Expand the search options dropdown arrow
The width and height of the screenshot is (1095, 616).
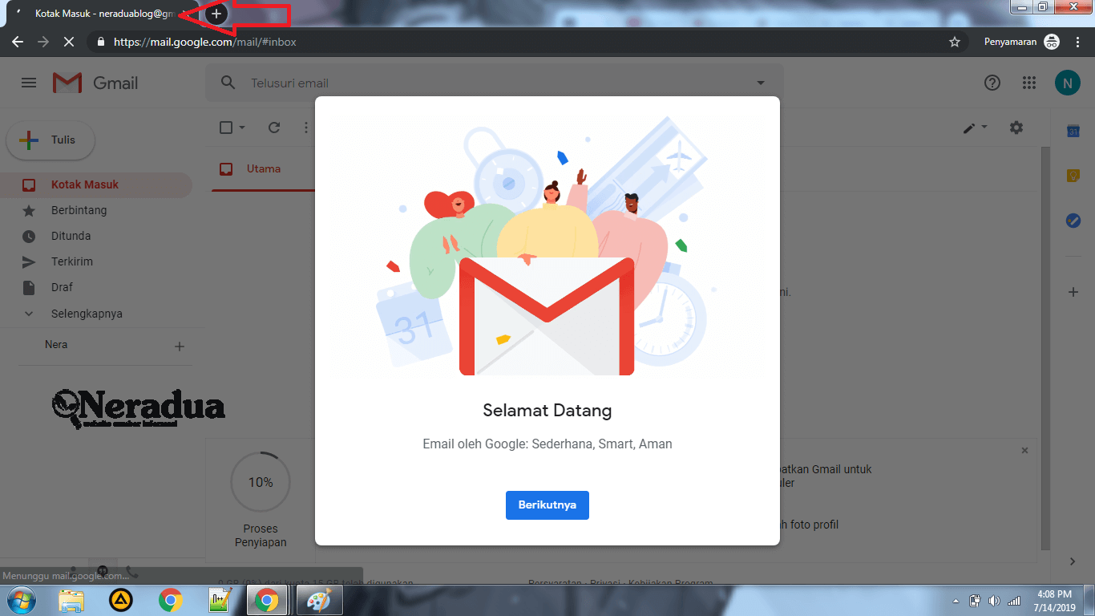761,83
